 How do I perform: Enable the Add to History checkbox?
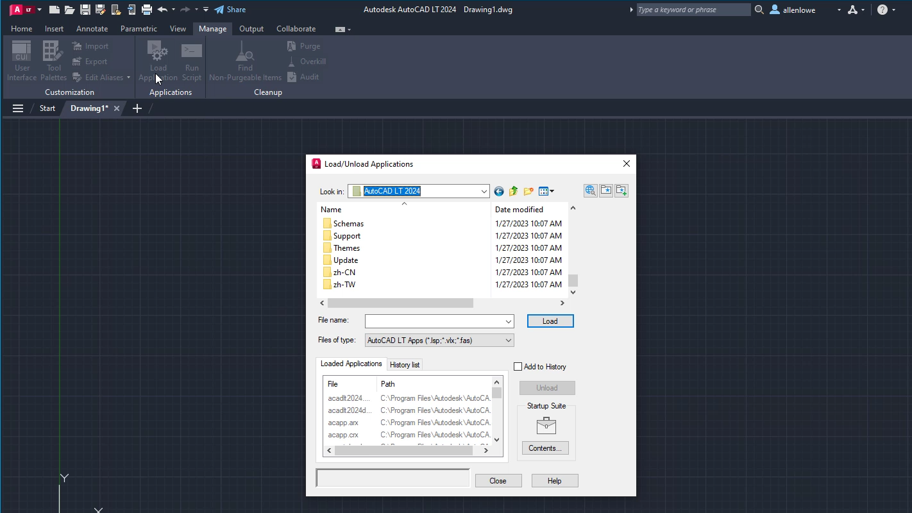coord(518,366)
